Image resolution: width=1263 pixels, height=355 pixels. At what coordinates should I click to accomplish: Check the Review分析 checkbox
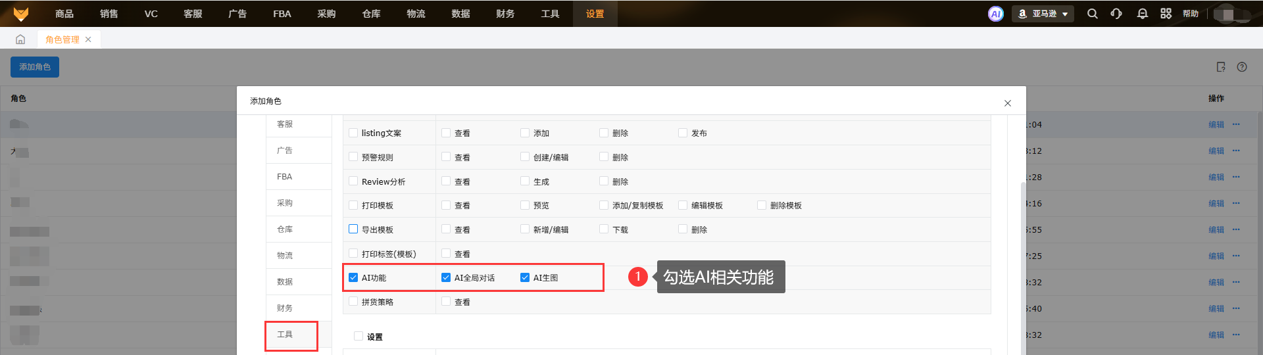pos(353,181)
